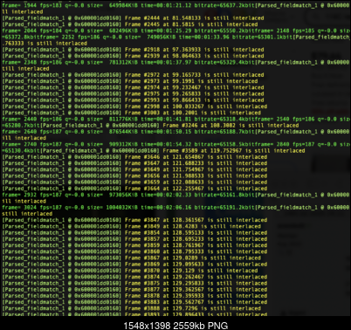Screen dimensions: 351x330
Task: Click the line 'Frame #2975 at 99.265833'
Action: tap(133, 93)
